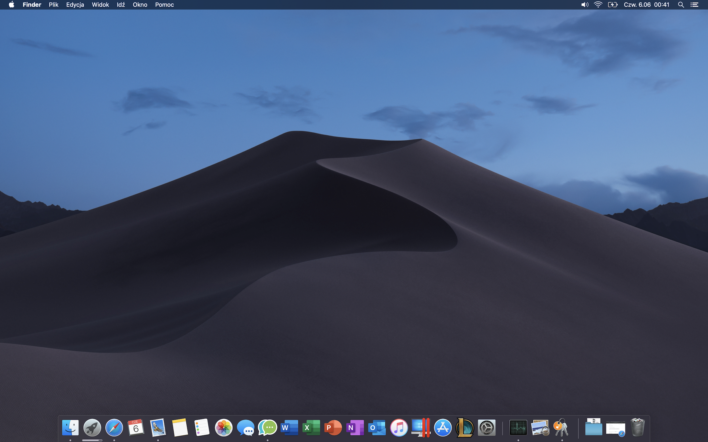708x442 pixels.
Task: Open Microsoft Outlook from Dock
Action: click(x=377, y=427)
